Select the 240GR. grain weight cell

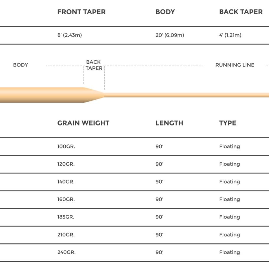tap(66, 253)
